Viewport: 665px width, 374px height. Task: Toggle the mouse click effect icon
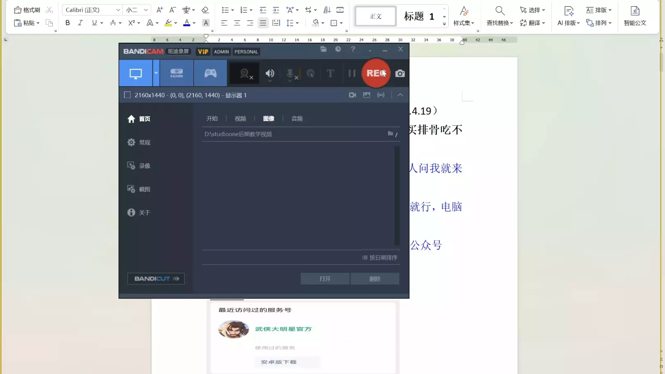tap(311, 73)
